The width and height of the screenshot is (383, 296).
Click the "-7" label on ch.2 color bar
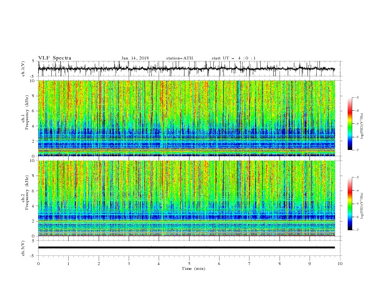(357, 230)
